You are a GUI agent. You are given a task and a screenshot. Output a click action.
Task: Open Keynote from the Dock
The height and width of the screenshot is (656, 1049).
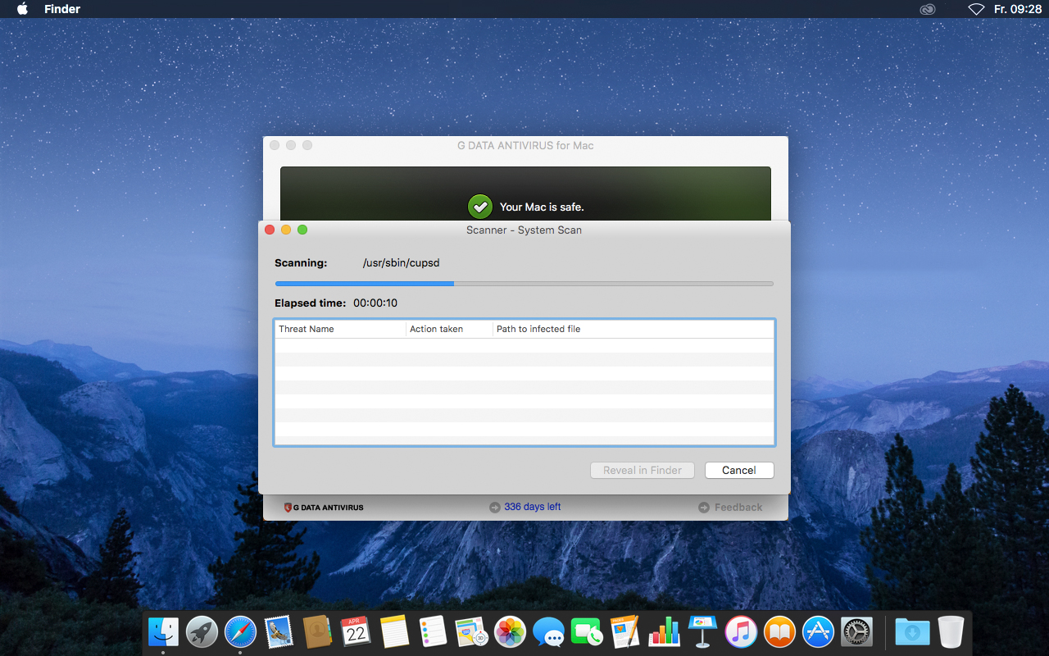point(702,631)
